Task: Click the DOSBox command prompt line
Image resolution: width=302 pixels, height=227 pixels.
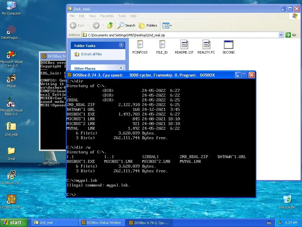Action: pyautogui.click(x=71, y=194)
